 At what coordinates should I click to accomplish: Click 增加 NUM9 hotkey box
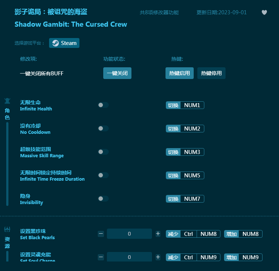coord(243,257)
